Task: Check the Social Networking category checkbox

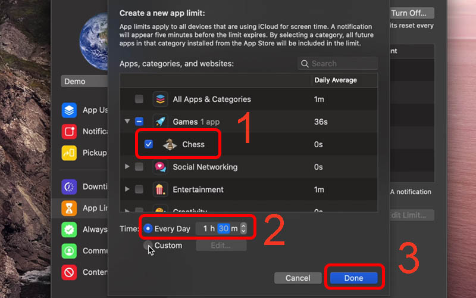Action: (139, 167)
